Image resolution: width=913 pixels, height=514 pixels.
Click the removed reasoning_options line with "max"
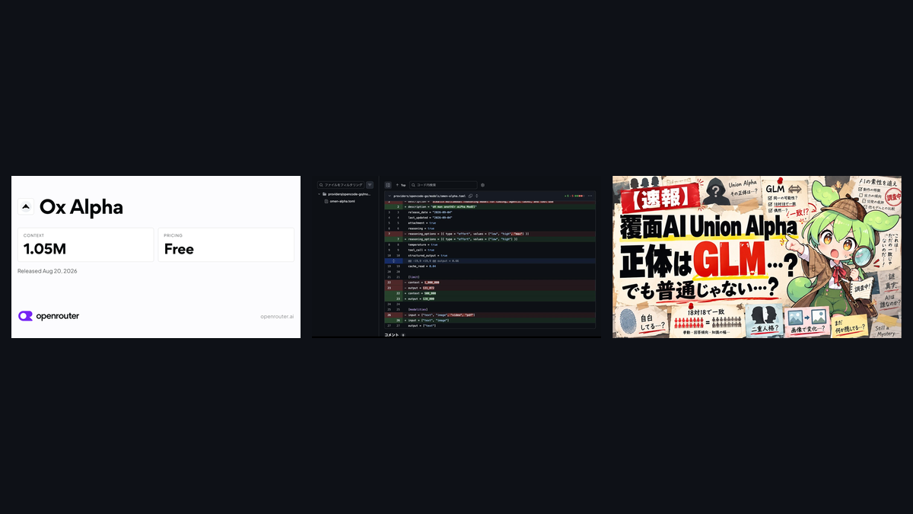coord(489,234)
